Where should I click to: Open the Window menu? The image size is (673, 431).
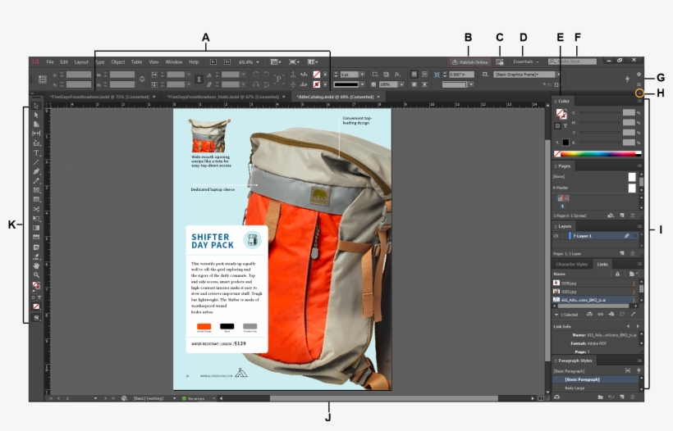point(174,62)
